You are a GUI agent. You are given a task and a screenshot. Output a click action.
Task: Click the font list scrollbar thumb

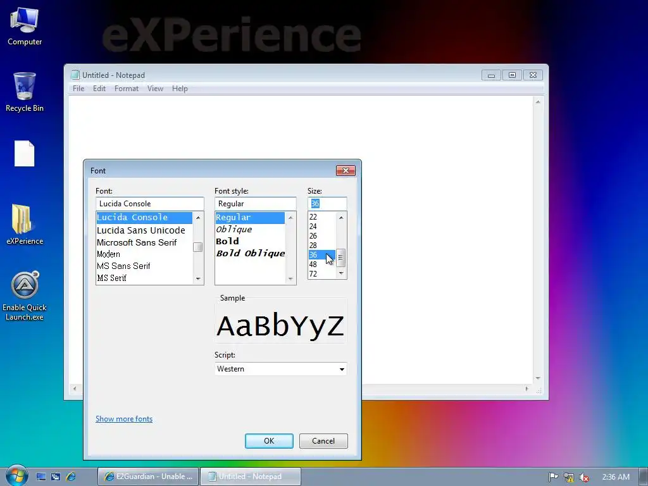tap(198, 247)
